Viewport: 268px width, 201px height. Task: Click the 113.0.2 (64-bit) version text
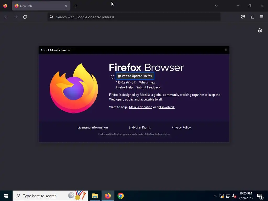(x=126, y=82)
